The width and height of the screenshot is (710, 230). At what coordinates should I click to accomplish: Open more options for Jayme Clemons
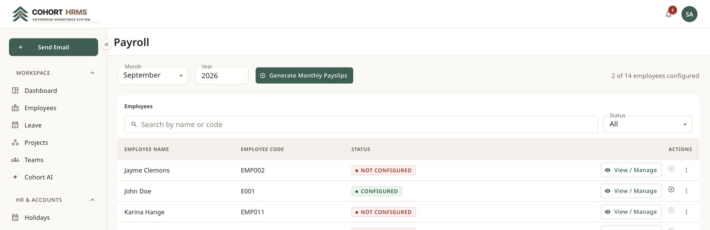686,170
